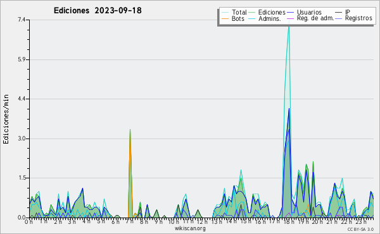Click the light teal Total legend line
The height and width of the screenshot is (234, 380).
pos(225,13)
